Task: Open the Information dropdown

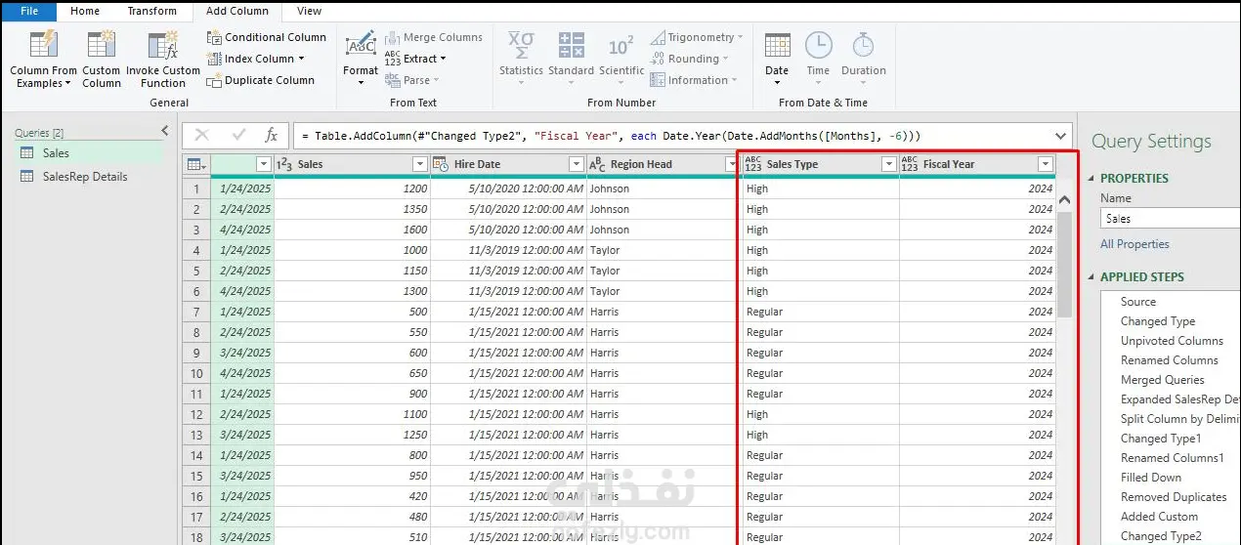Action: tap(695, 80)
